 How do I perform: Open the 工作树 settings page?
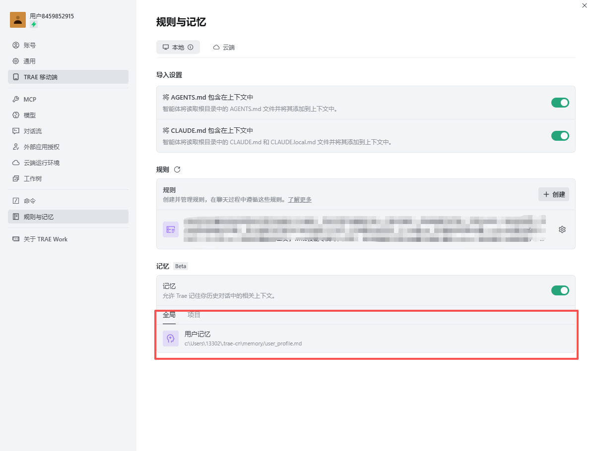[x=68, y=178]
